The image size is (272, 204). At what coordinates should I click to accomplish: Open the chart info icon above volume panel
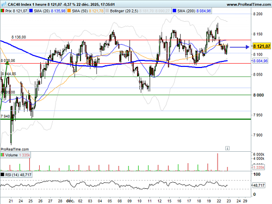[x=227, y=149]
